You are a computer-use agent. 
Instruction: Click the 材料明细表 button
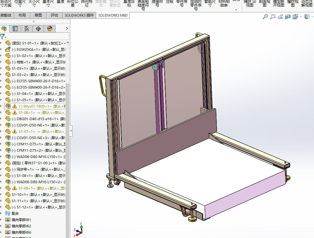pos(224,4)
